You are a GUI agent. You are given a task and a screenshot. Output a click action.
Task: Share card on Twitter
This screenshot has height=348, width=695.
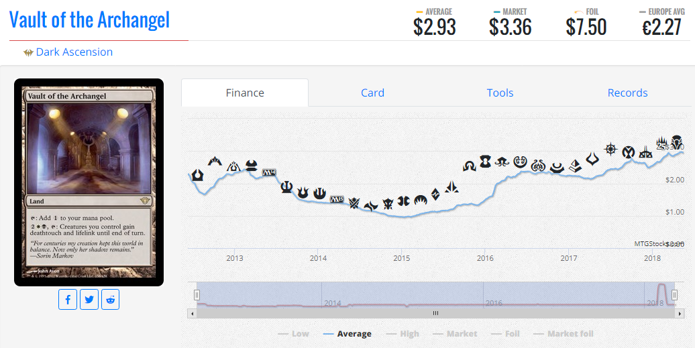[x=89, y=299]
